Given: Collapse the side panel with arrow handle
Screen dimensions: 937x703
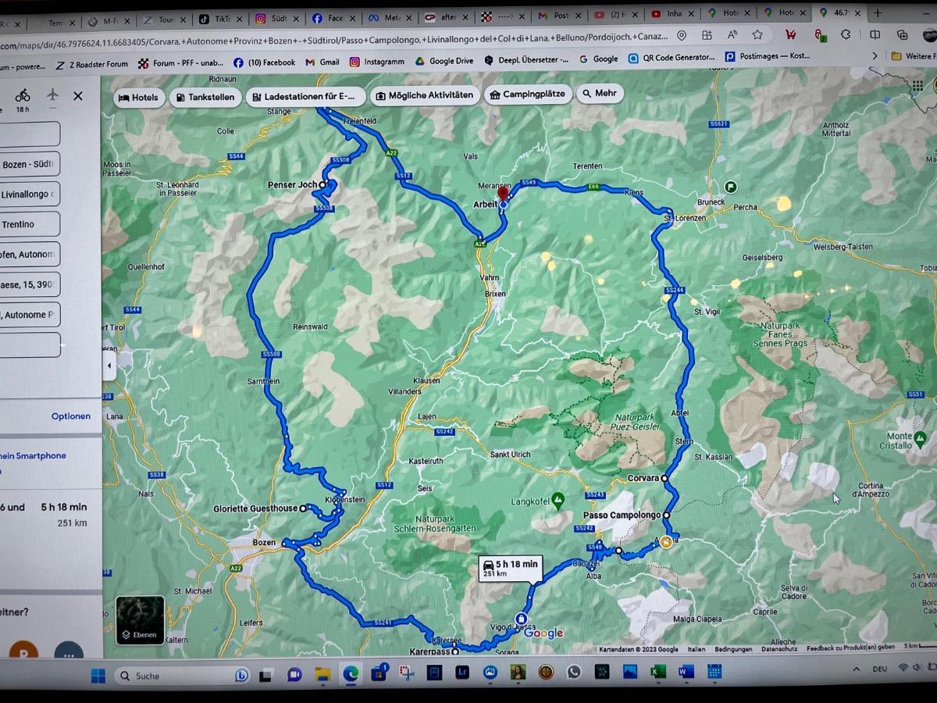Looking at the screenshot, I should (109, 366).
